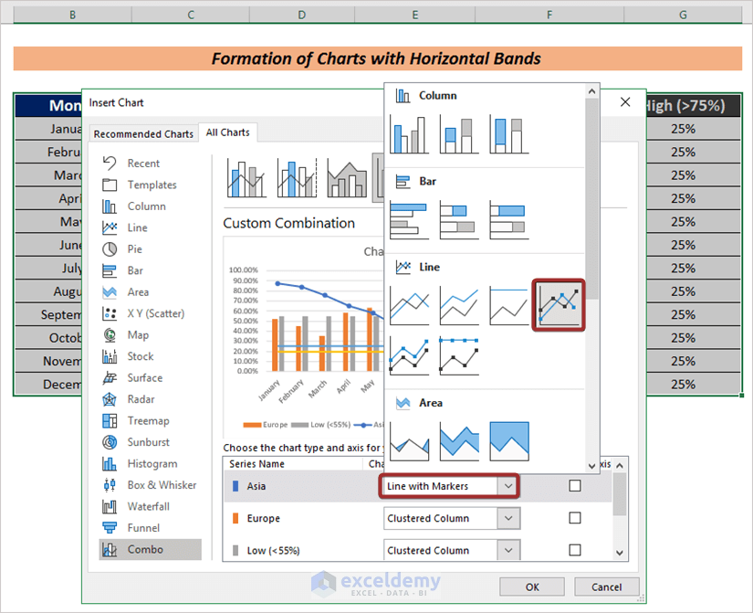The image size is (753, 613).
Task: Select 100% Stacked Bar subtype in popup
Action: [x=509, y=220]
